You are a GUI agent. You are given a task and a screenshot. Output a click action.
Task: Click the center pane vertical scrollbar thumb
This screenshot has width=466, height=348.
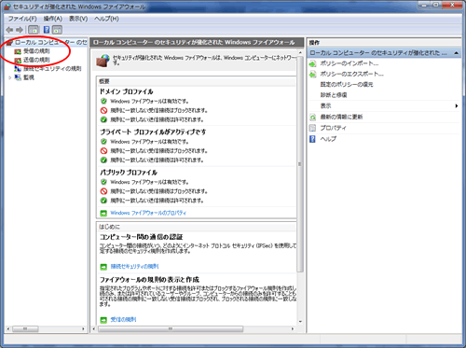(x=300, y=164)
